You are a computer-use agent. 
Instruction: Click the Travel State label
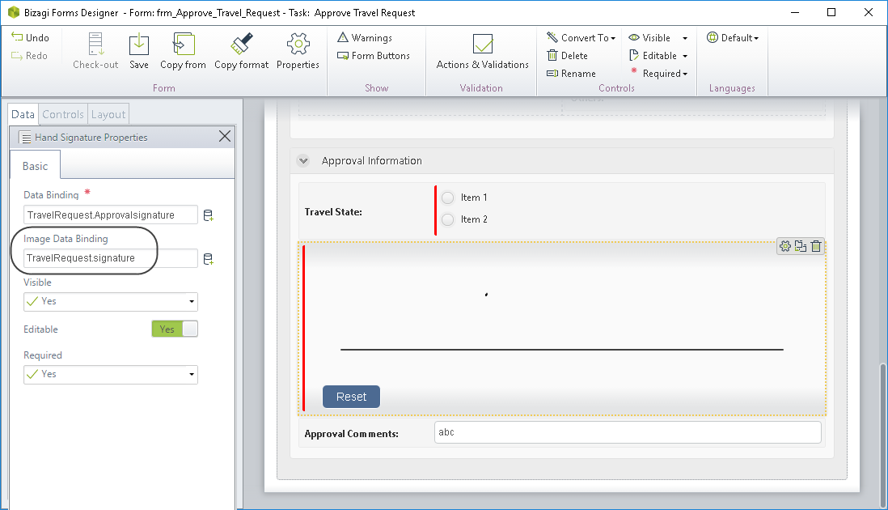[333, 212]
